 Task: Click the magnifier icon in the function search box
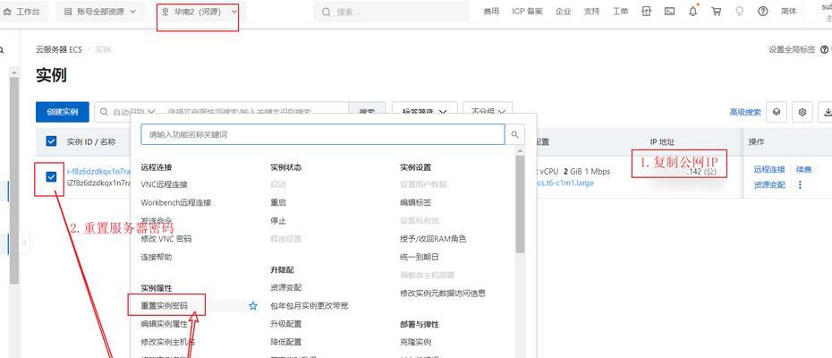coord(514,135)
